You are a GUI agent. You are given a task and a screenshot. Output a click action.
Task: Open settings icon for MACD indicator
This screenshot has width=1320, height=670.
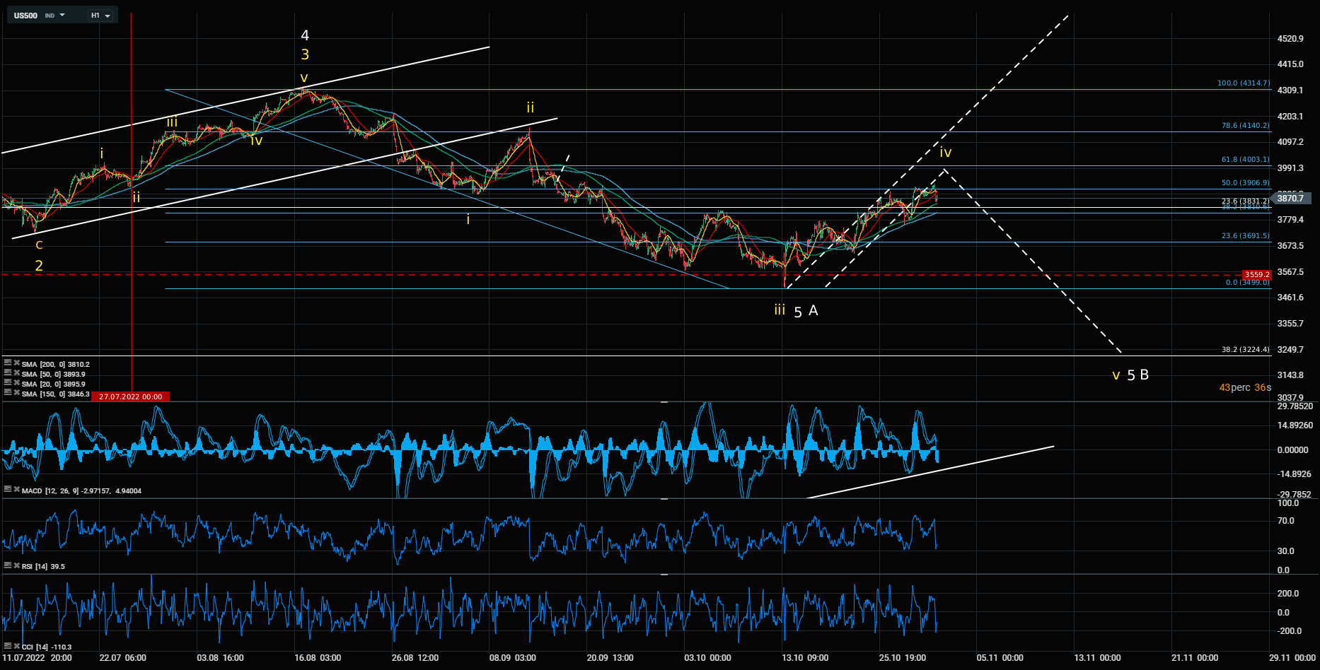[x=8, y=489]
